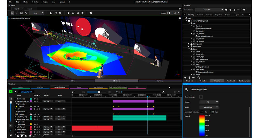Open the timeline mixer sliders icon
The image size is (259, 138).
(x=26, y=136)
